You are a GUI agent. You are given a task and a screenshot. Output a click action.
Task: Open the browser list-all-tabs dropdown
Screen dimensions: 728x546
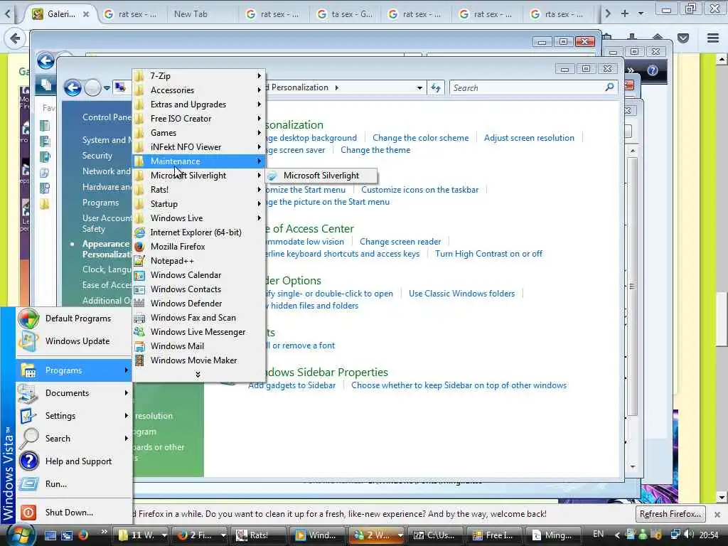(x=641, y=14)
